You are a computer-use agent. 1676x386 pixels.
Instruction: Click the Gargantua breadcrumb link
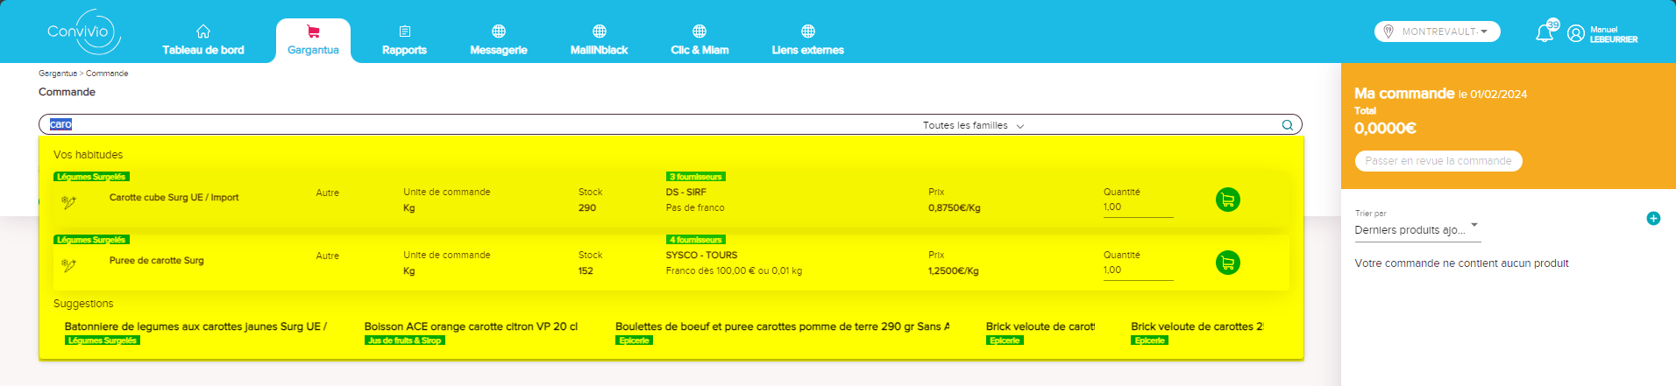[x=57, y=74]
